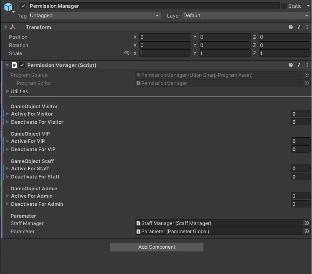The width and height of the screenshot is (312, 274).
Task: Click the Rotation Z value field
Action: pos(285,45)
